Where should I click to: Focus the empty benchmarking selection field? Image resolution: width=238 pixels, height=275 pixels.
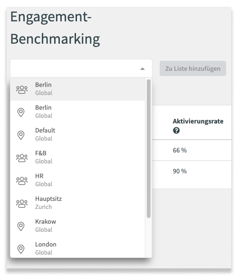[81, 68]
